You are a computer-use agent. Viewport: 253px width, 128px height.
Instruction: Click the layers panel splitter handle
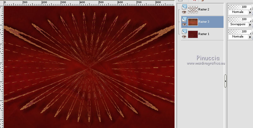coord(225,81)
